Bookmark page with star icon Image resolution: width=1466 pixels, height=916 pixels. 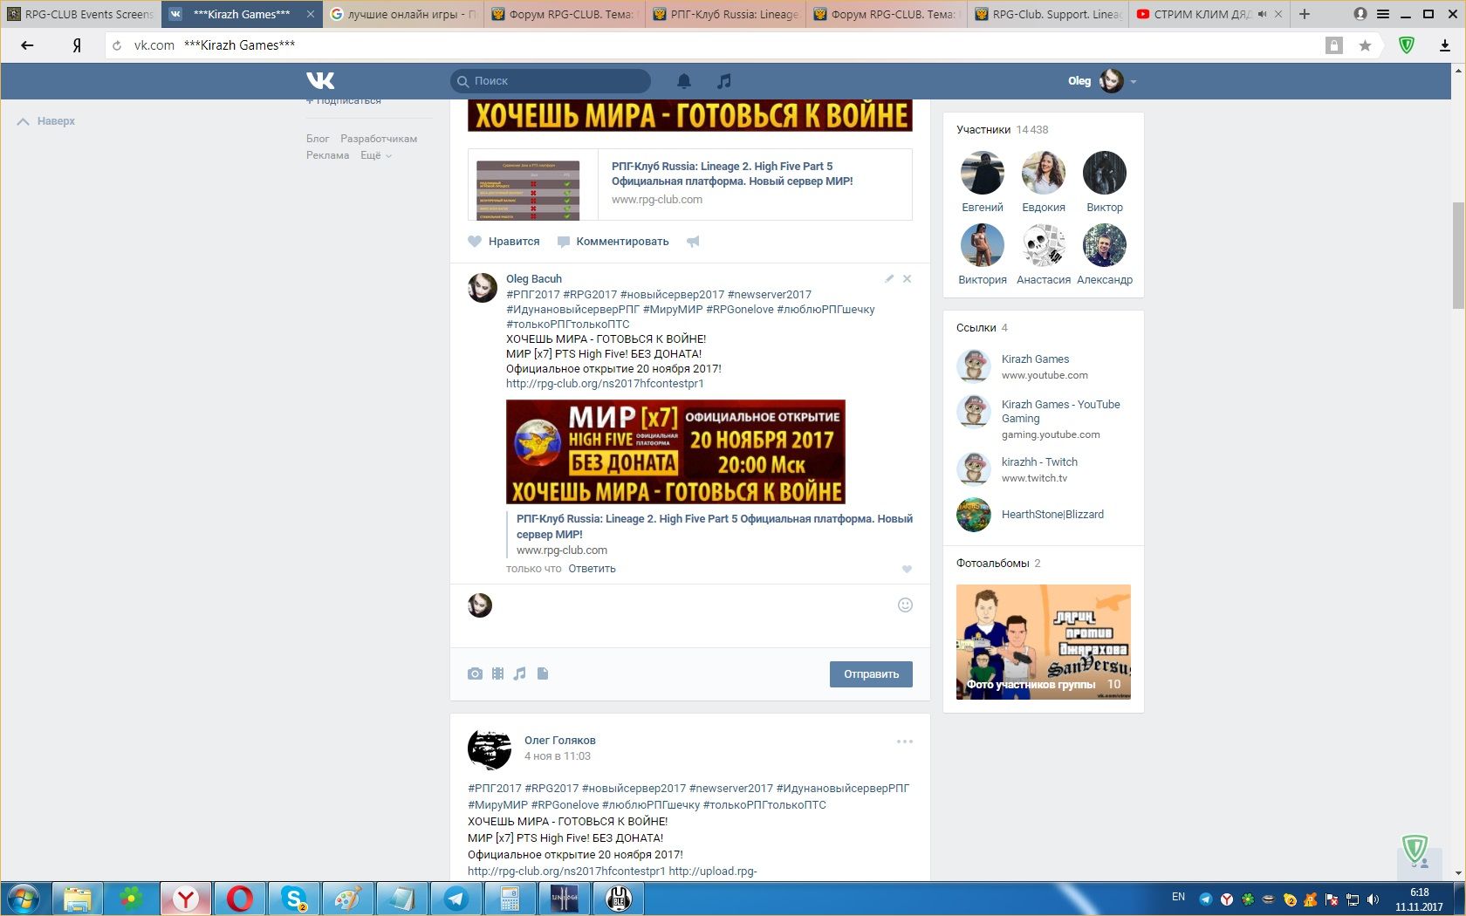(1365, 45)
